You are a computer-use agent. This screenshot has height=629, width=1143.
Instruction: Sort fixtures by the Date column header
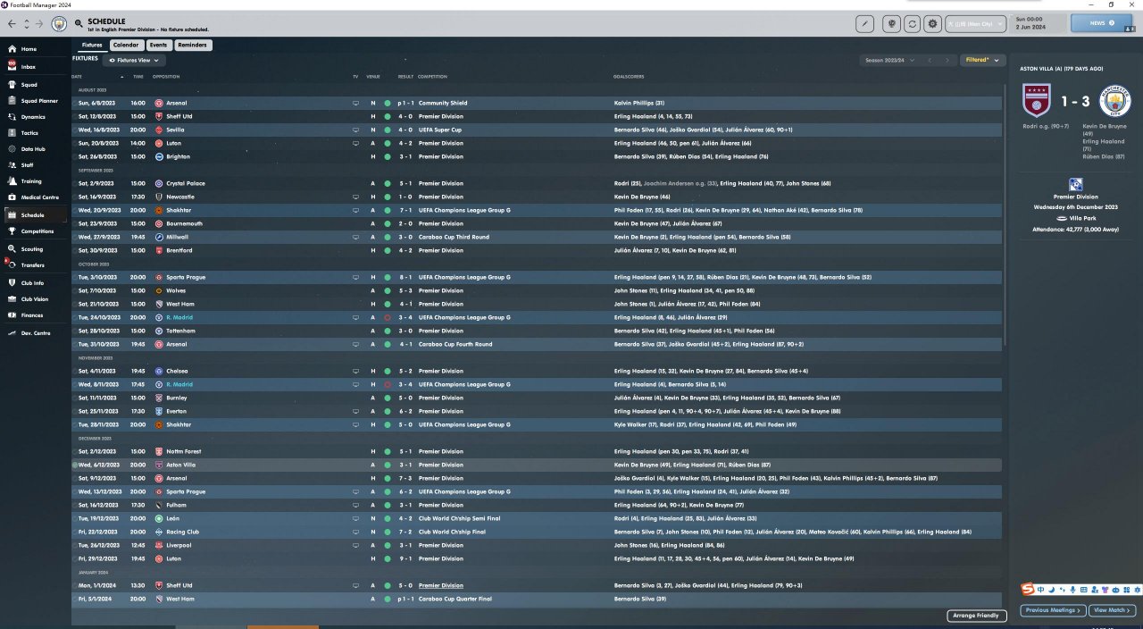pyautogui.click(x=77, y=76)
